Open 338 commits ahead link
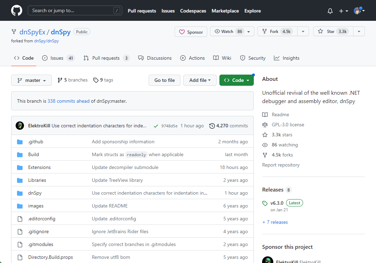The height and width of the screenshot is (263, 376). [x=69, y=101]
